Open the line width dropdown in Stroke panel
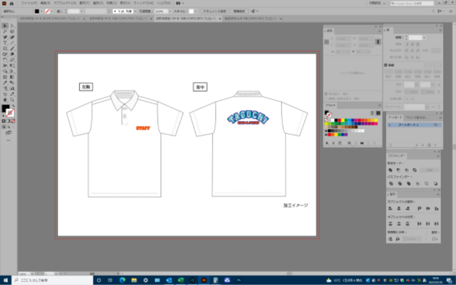The width and height of the screenshot is (456, 285). coord(424,38)
